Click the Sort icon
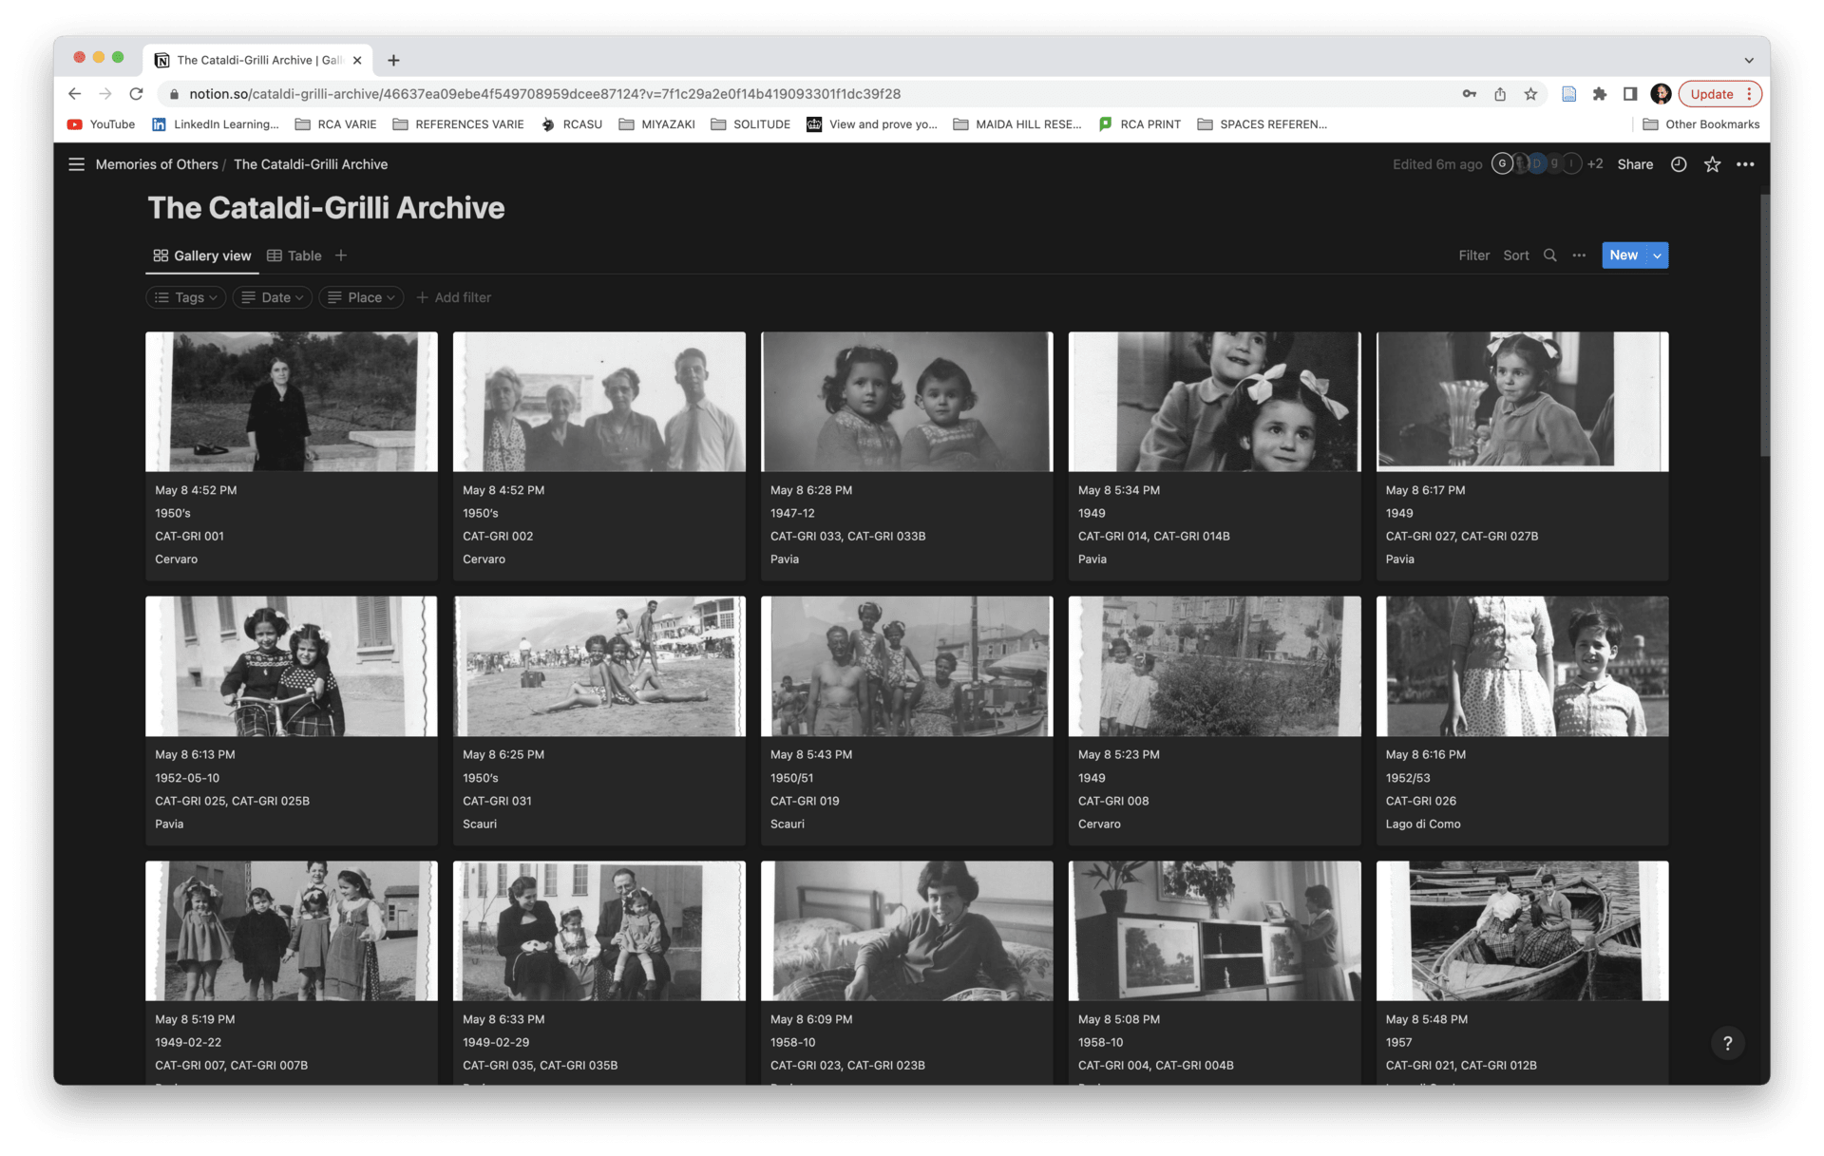 (1515, 256)
